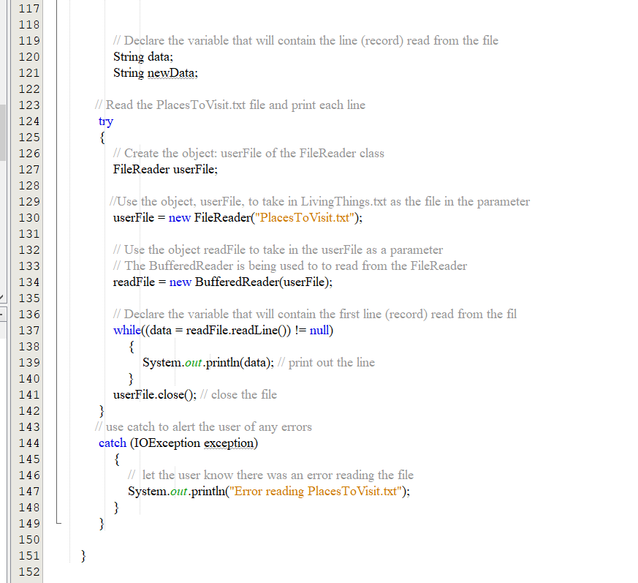638x583 pixels.
Task: Click the opening brace on line 125
Action: coord(102,138)
